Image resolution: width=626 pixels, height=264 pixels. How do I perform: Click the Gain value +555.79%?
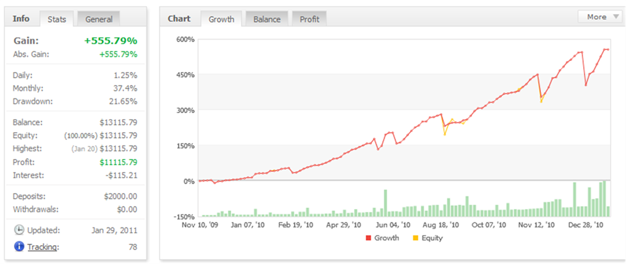click(111, 41)
